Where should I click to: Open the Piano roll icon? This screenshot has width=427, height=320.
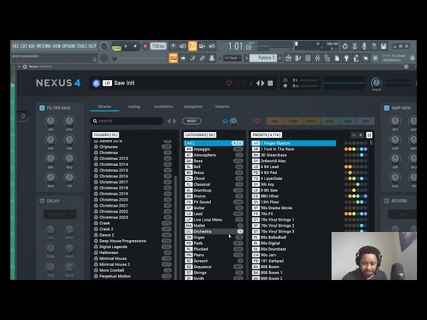pos(298,58)
